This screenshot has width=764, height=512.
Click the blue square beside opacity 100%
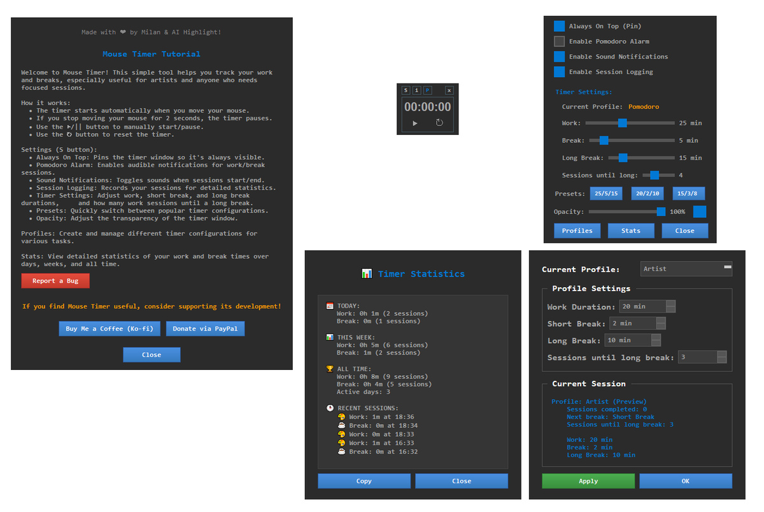point(700,211)
